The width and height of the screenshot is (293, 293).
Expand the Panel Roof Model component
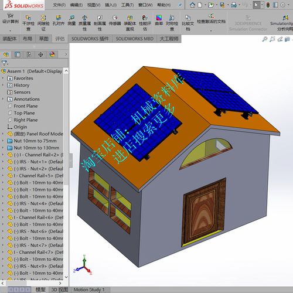coord(3,134)
